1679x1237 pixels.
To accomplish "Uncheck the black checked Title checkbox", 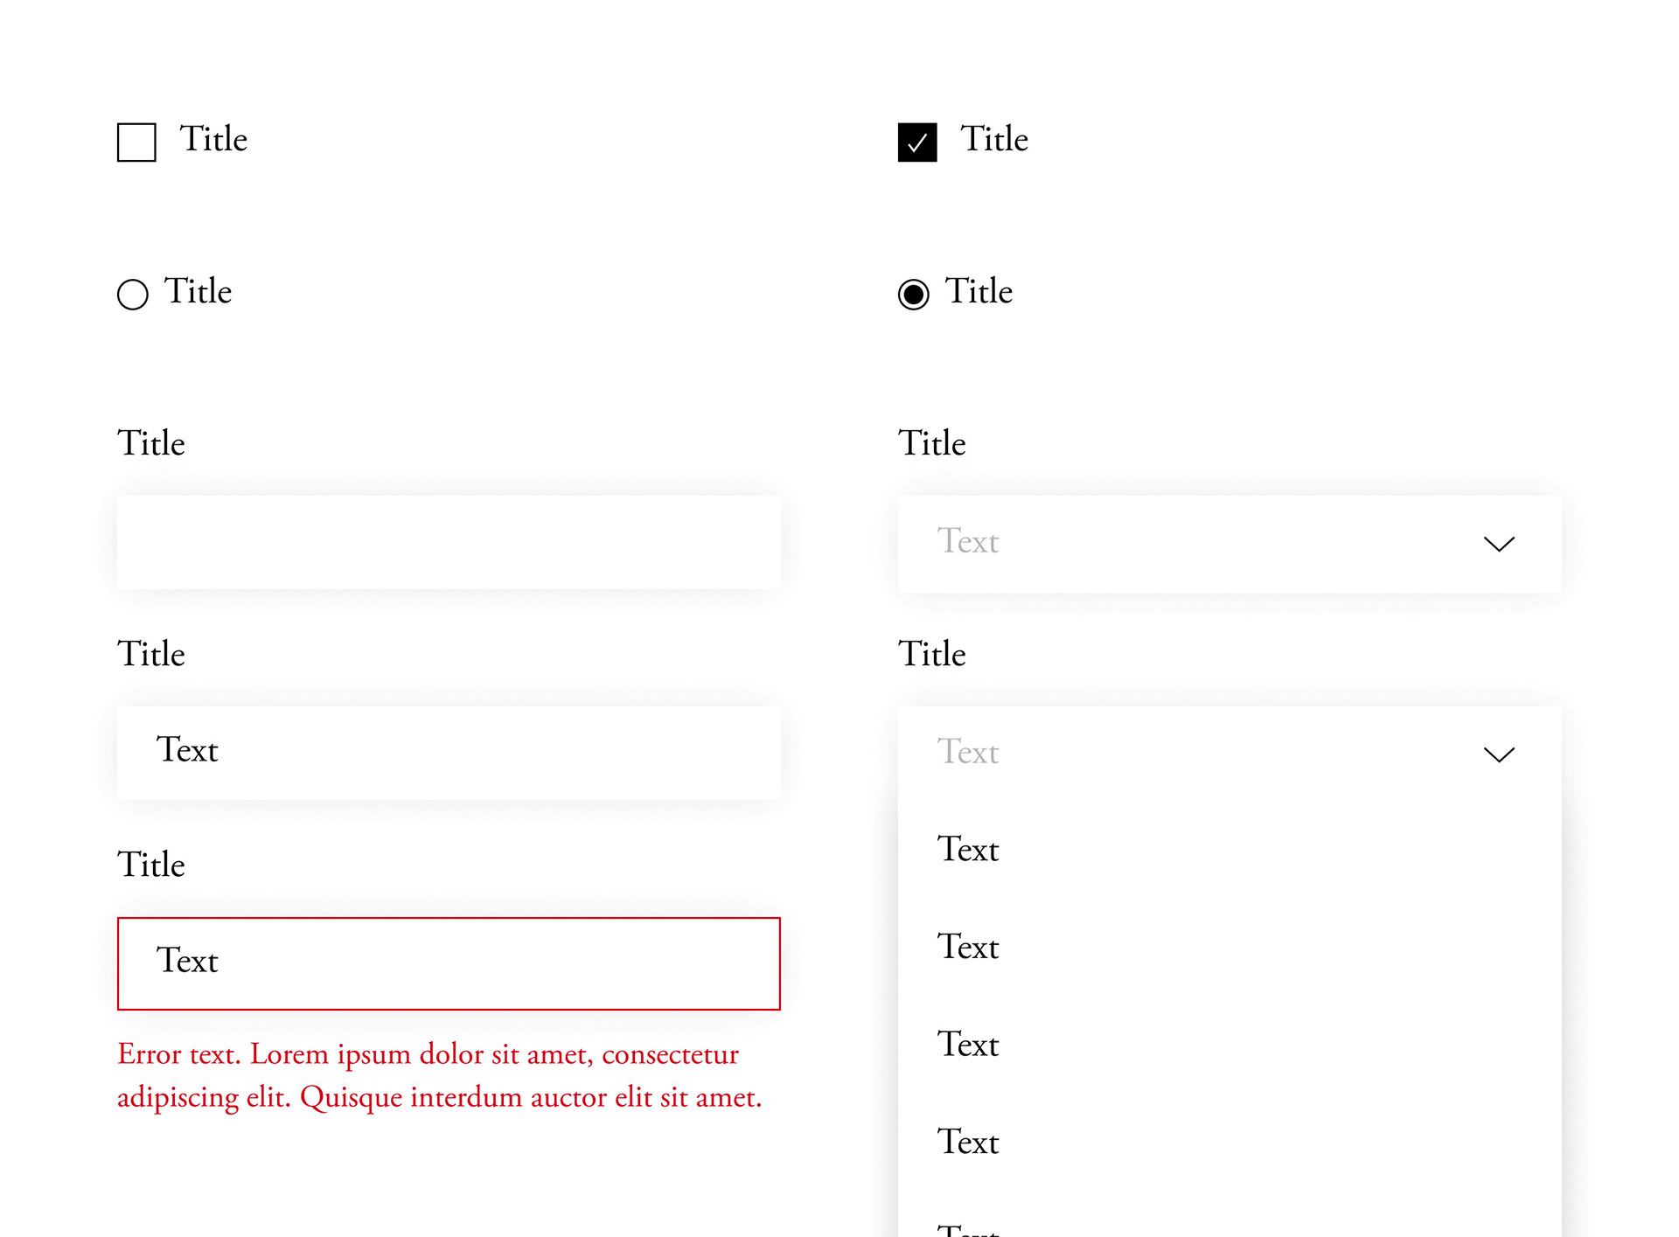I will [917, 142].
